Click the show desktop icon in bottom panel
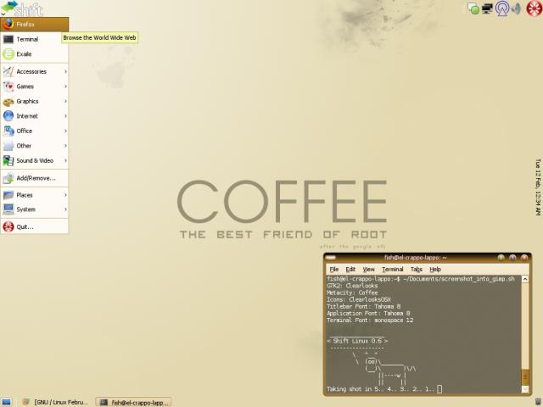Viewport: 543px width, 407px height. [6, 402]
